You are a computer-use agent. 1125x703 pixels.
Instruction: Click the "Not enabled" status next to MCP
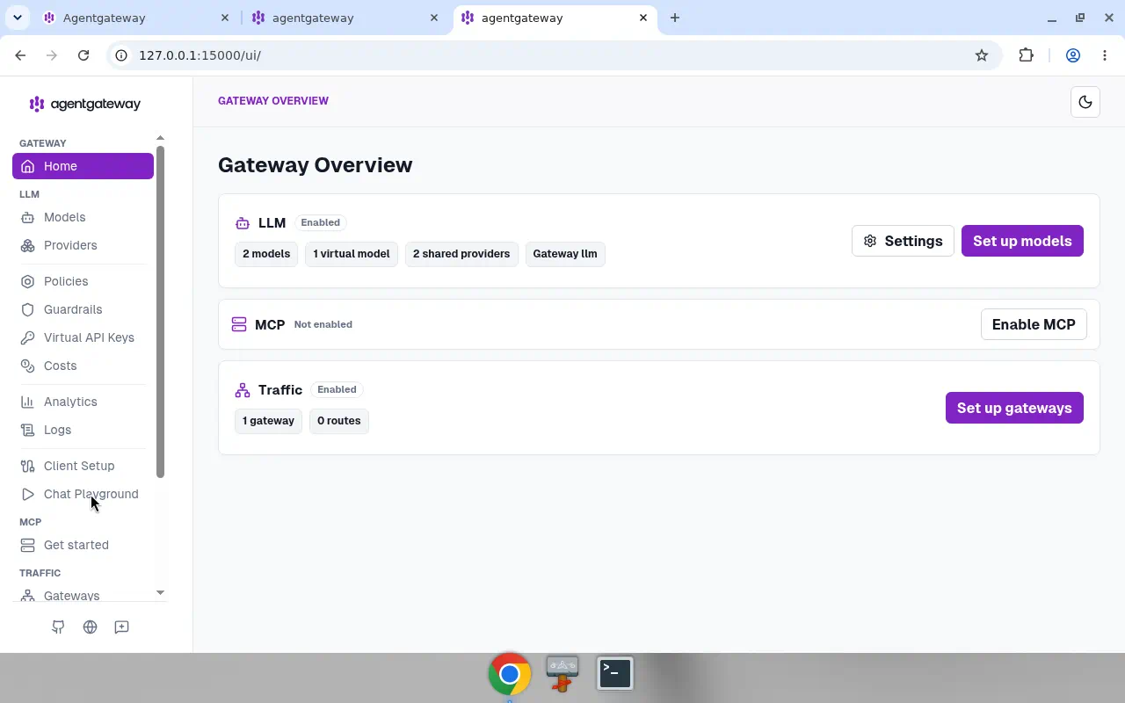click(323, 324)
